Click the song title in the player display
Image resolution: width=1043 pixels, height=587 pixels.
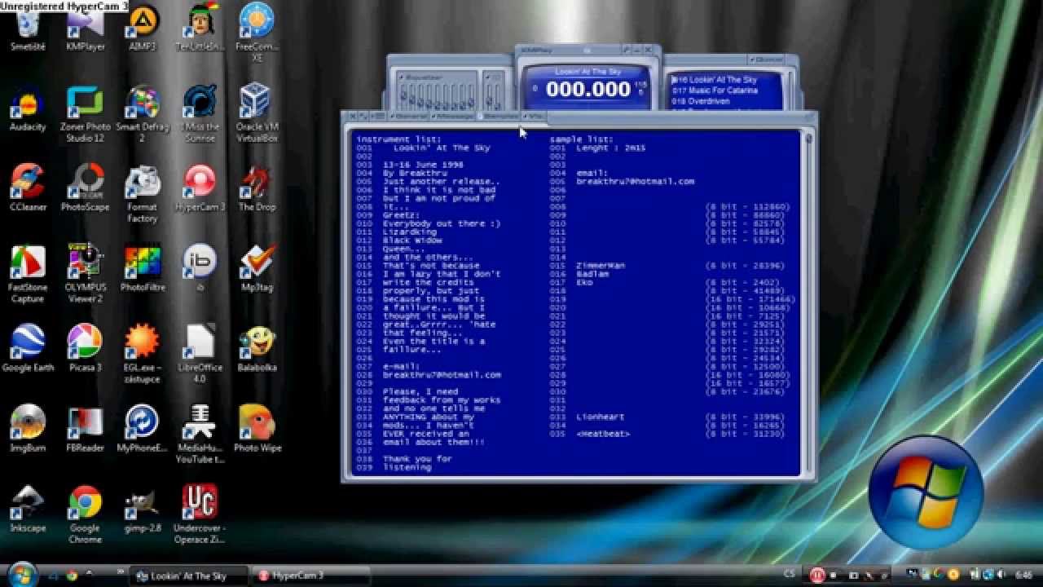pos(588,72)
